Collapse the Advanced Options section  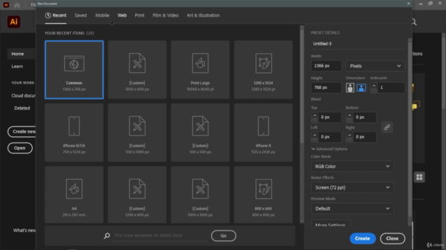329,149
